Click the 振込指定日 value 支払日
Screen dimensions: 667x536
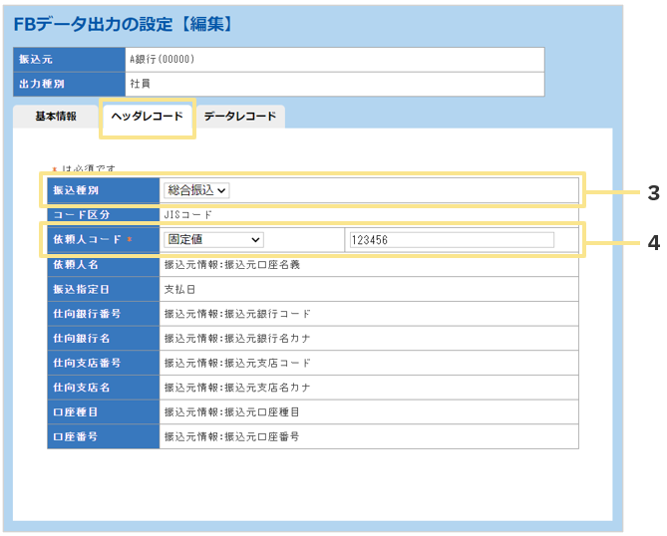point(180,289)
